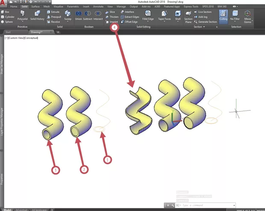Viewport: 265px width, 211px height.
Task: Select the Cylinder primitive tool
Action: pos(8,17)
